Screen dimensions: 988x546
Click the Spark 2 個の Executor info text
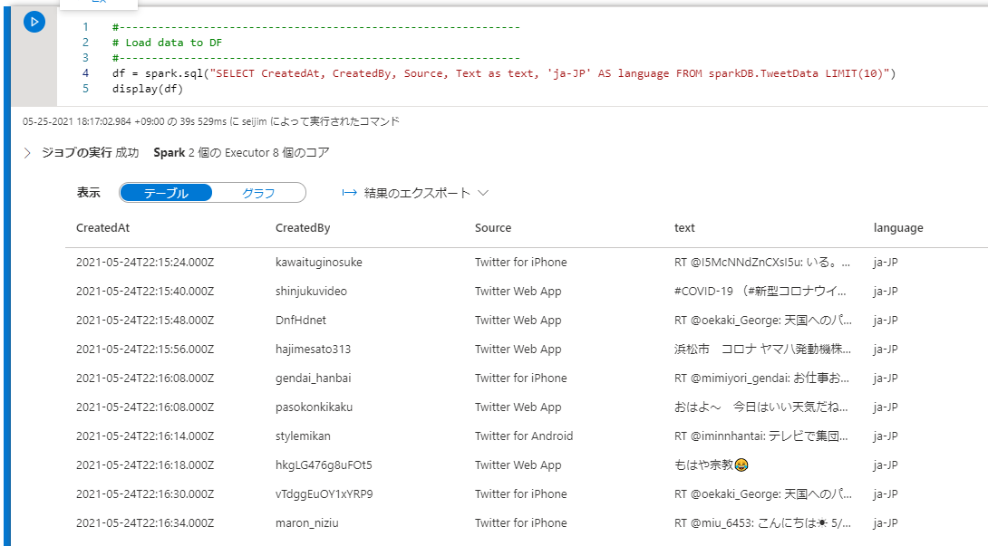[241, 153]
